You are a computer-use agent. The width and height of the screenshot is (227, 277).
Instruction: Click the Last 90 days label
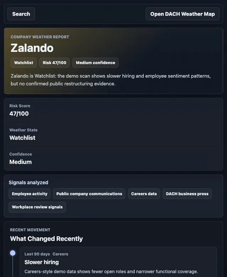[x=37, y=254]
